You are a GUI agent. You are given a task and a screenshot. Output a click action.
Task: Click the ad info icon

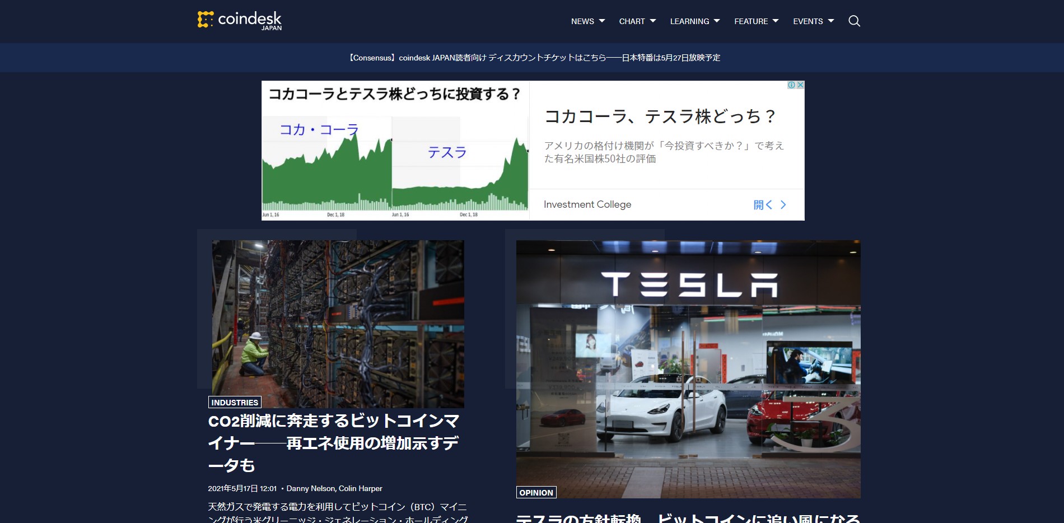pos(791,85)
